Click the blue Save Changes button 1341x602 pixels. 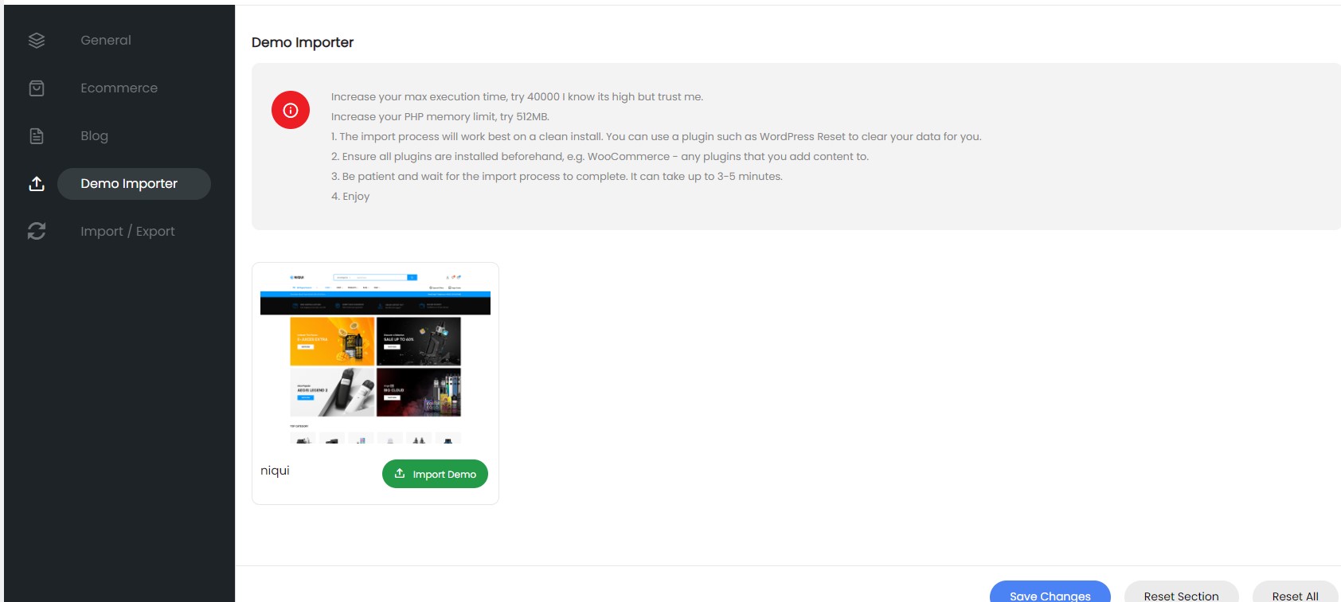1050,594
